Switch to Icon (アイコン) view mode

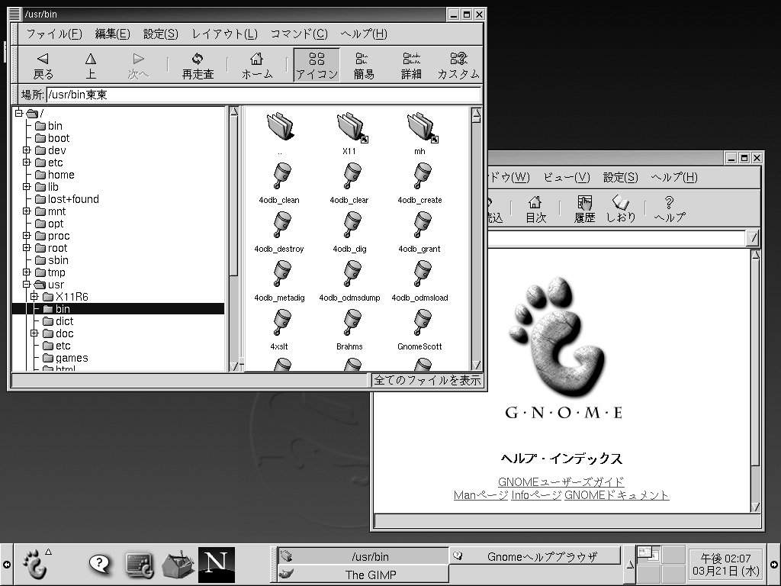[317, 66]
